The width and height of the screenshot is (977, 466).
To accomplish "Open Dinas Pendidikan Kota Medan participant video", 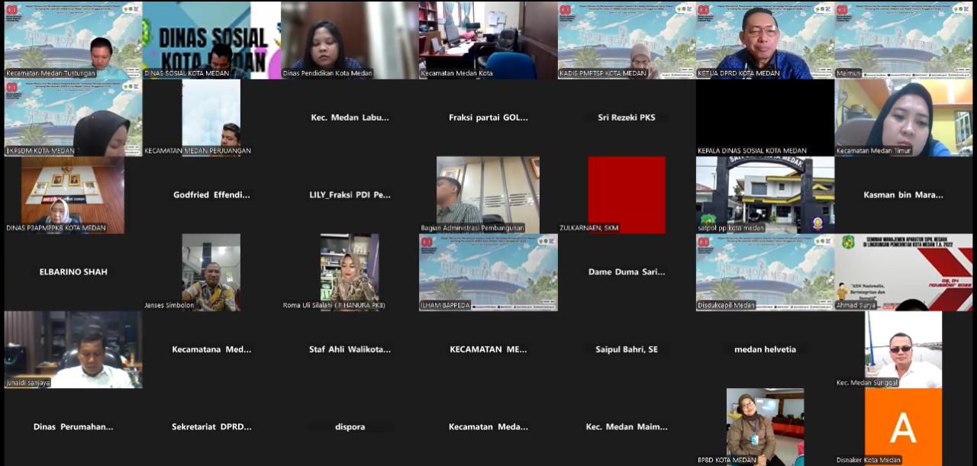I will 350,40.
